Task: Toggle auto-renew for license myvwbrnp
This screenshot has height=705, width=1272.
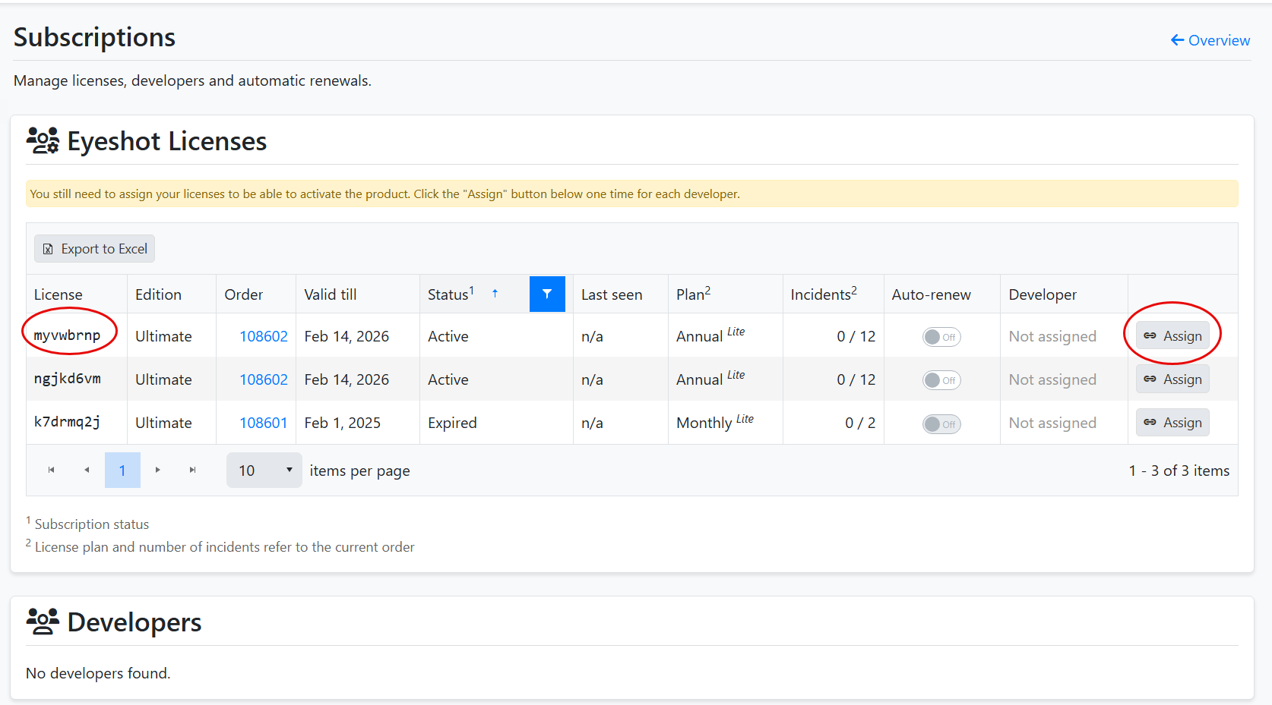Action: (x=941, y=337)
